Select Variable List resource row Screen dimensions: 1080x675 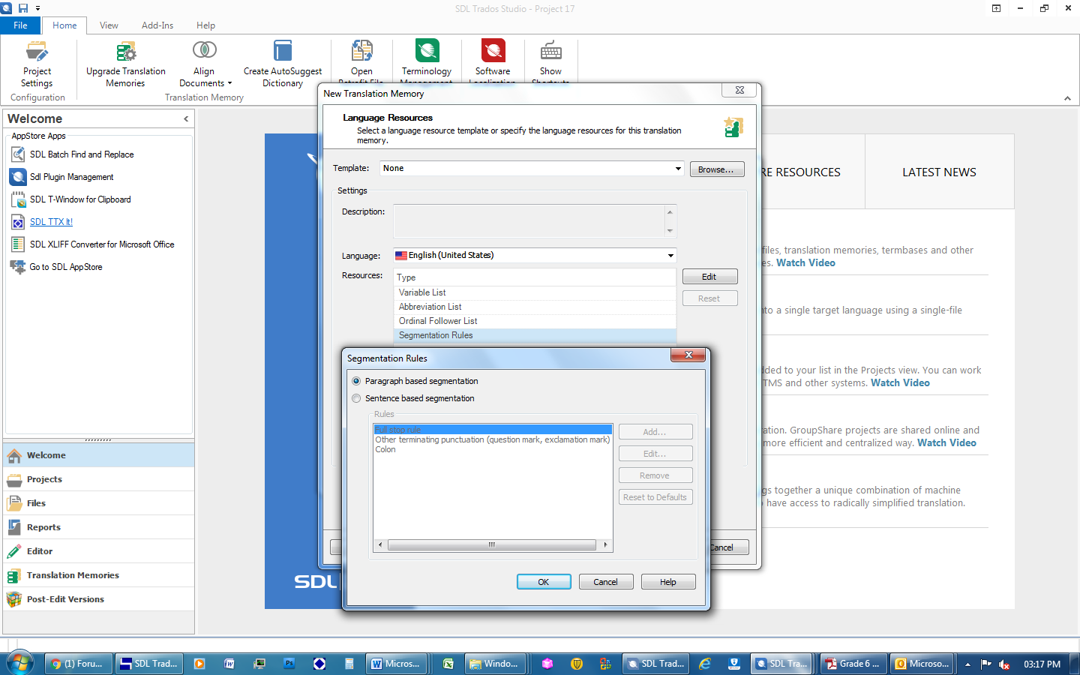(535, 292)
